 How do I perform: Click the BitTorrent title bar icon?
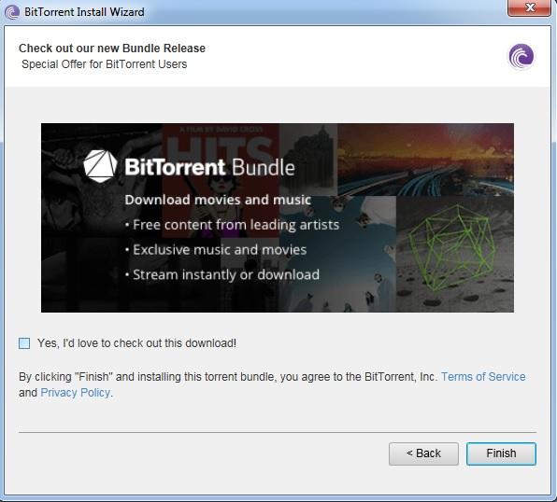point(12,12)
